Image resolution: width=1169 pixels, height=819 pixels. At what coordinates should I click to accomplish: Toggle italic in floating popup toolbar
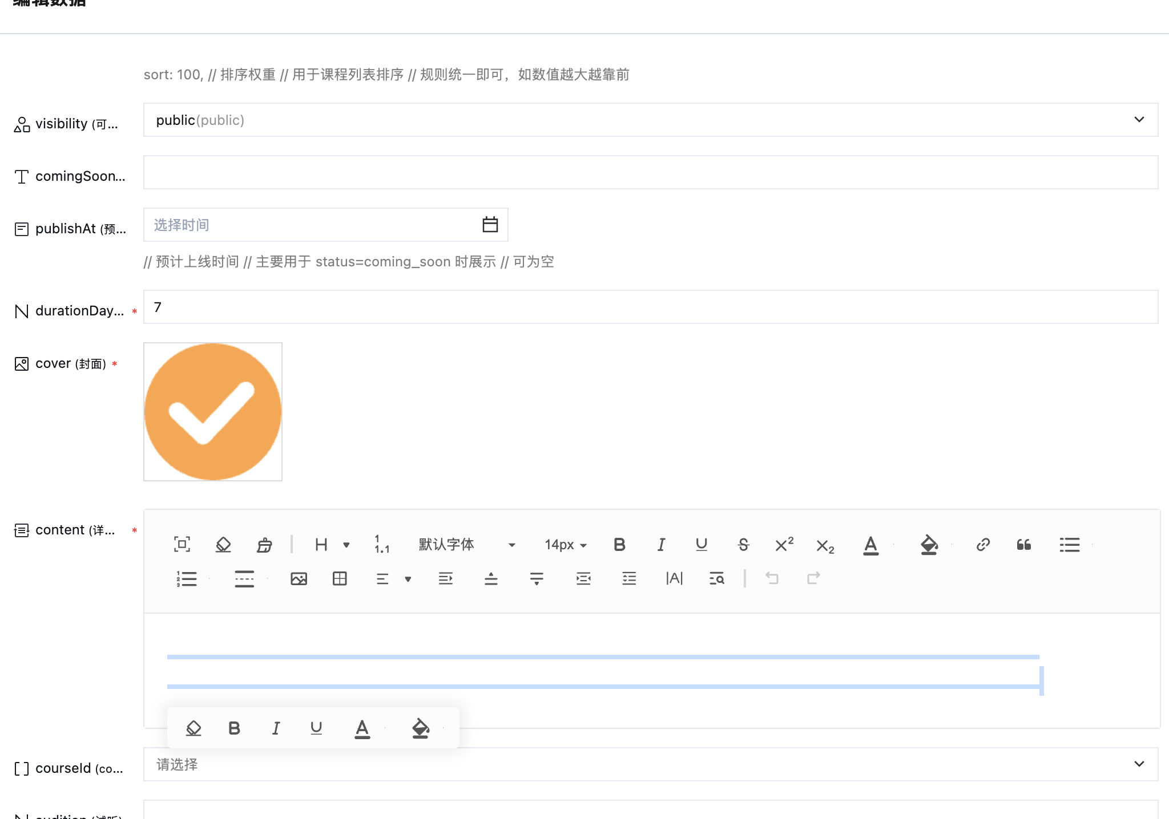point(276,728)
